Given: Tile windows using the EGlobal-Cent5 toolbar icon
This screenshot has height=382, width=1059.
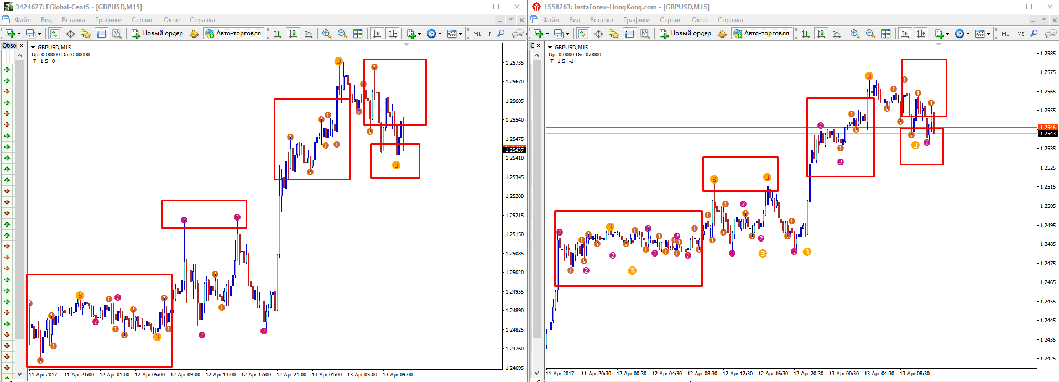Looking at the screenshot, I should tap(358, 34).
